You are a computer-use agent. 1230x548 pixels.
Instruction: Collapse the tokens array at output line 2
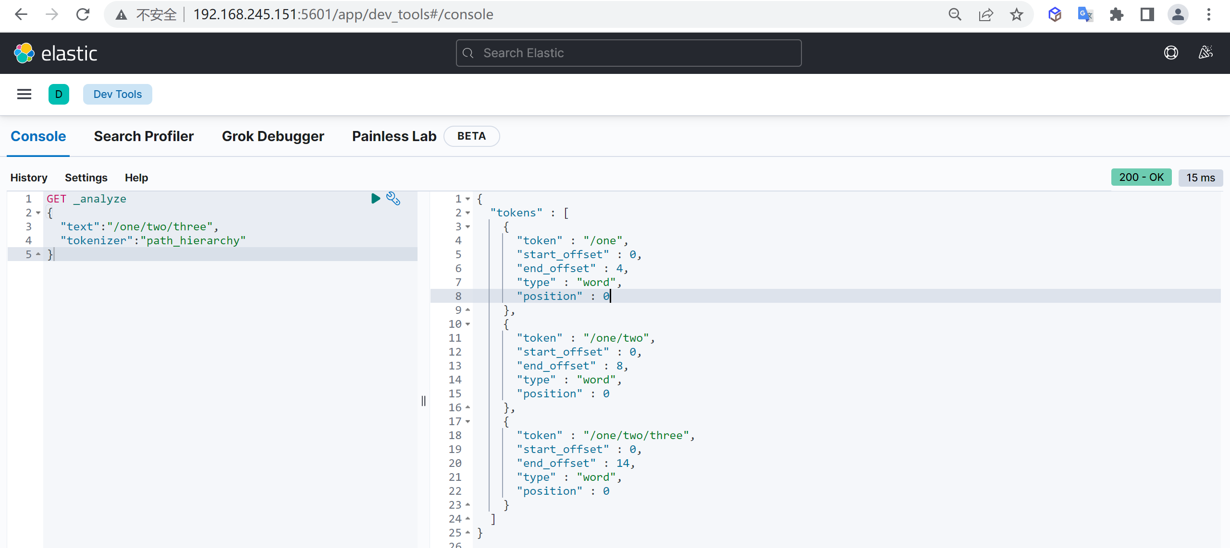[468, 213]
